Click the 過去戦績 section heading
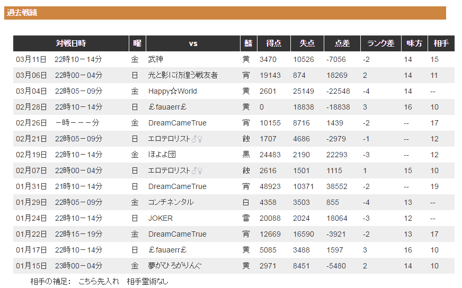462x288 pixels. coord(22,13)
